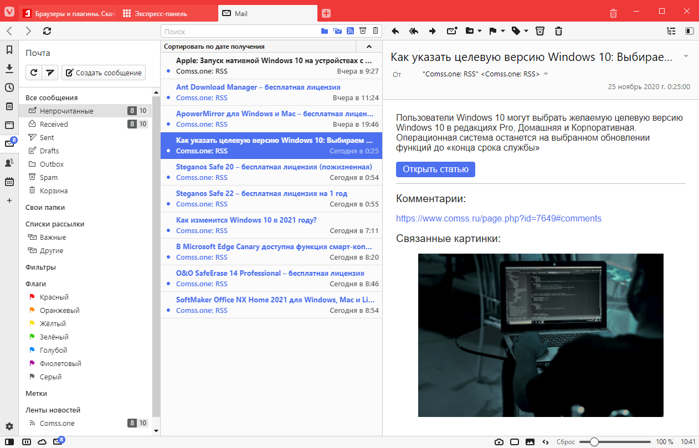This screenshot has width=699, height=448.
Task: Open the Downloads panel in sidebar
Action: tap(9, 69)
